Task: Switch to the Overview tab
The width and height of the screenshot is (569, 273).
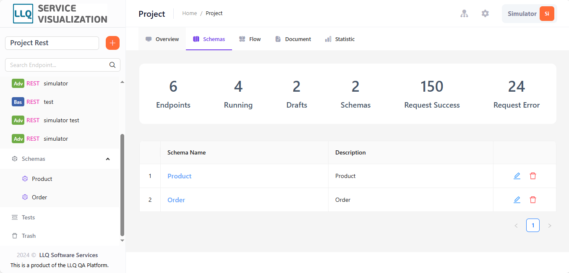Action: (x=162, y=39)
